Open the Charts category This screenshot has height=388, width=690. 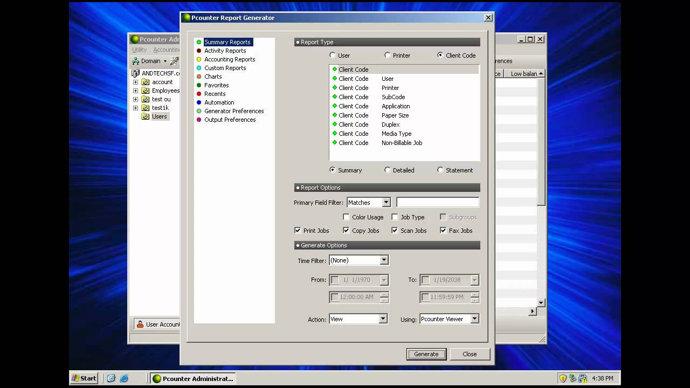(x=213, y=77)
